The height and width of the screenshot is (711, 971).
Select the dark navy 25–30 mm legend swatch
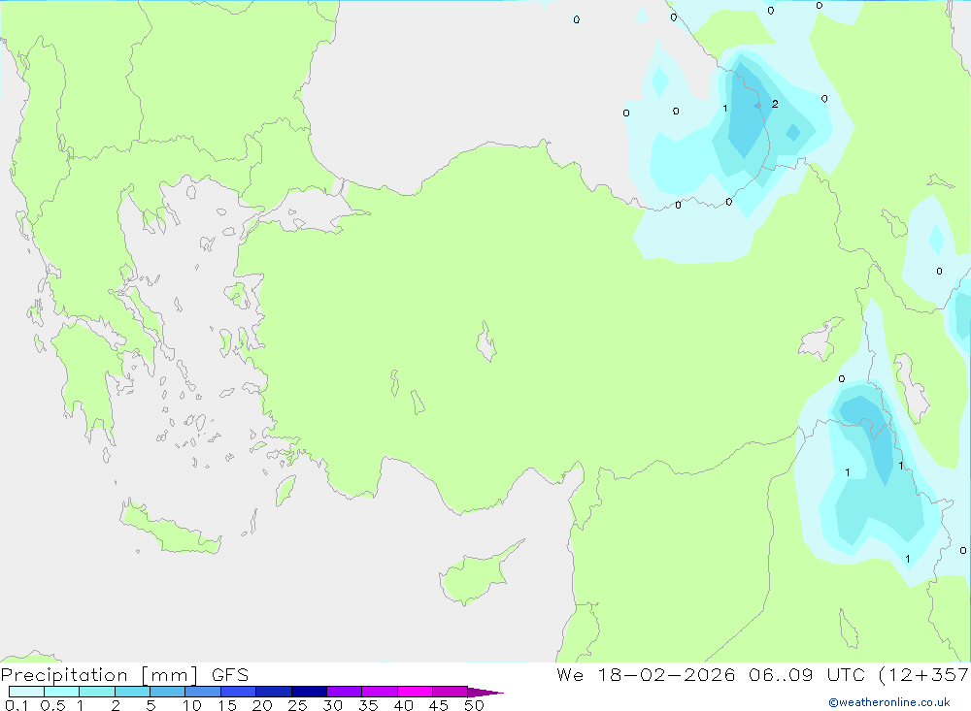click(309, 692)
